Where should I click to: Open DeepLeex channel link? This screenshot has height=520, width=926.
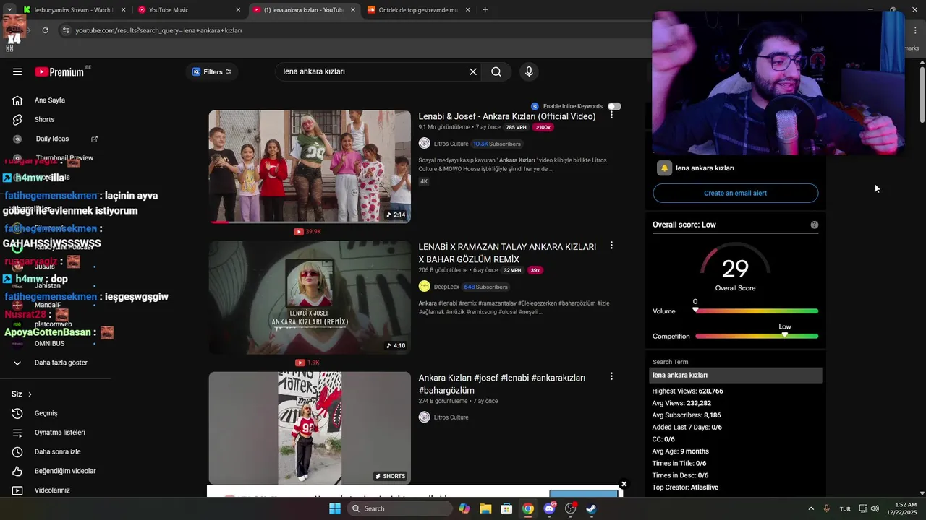click(x=446, y=287)
